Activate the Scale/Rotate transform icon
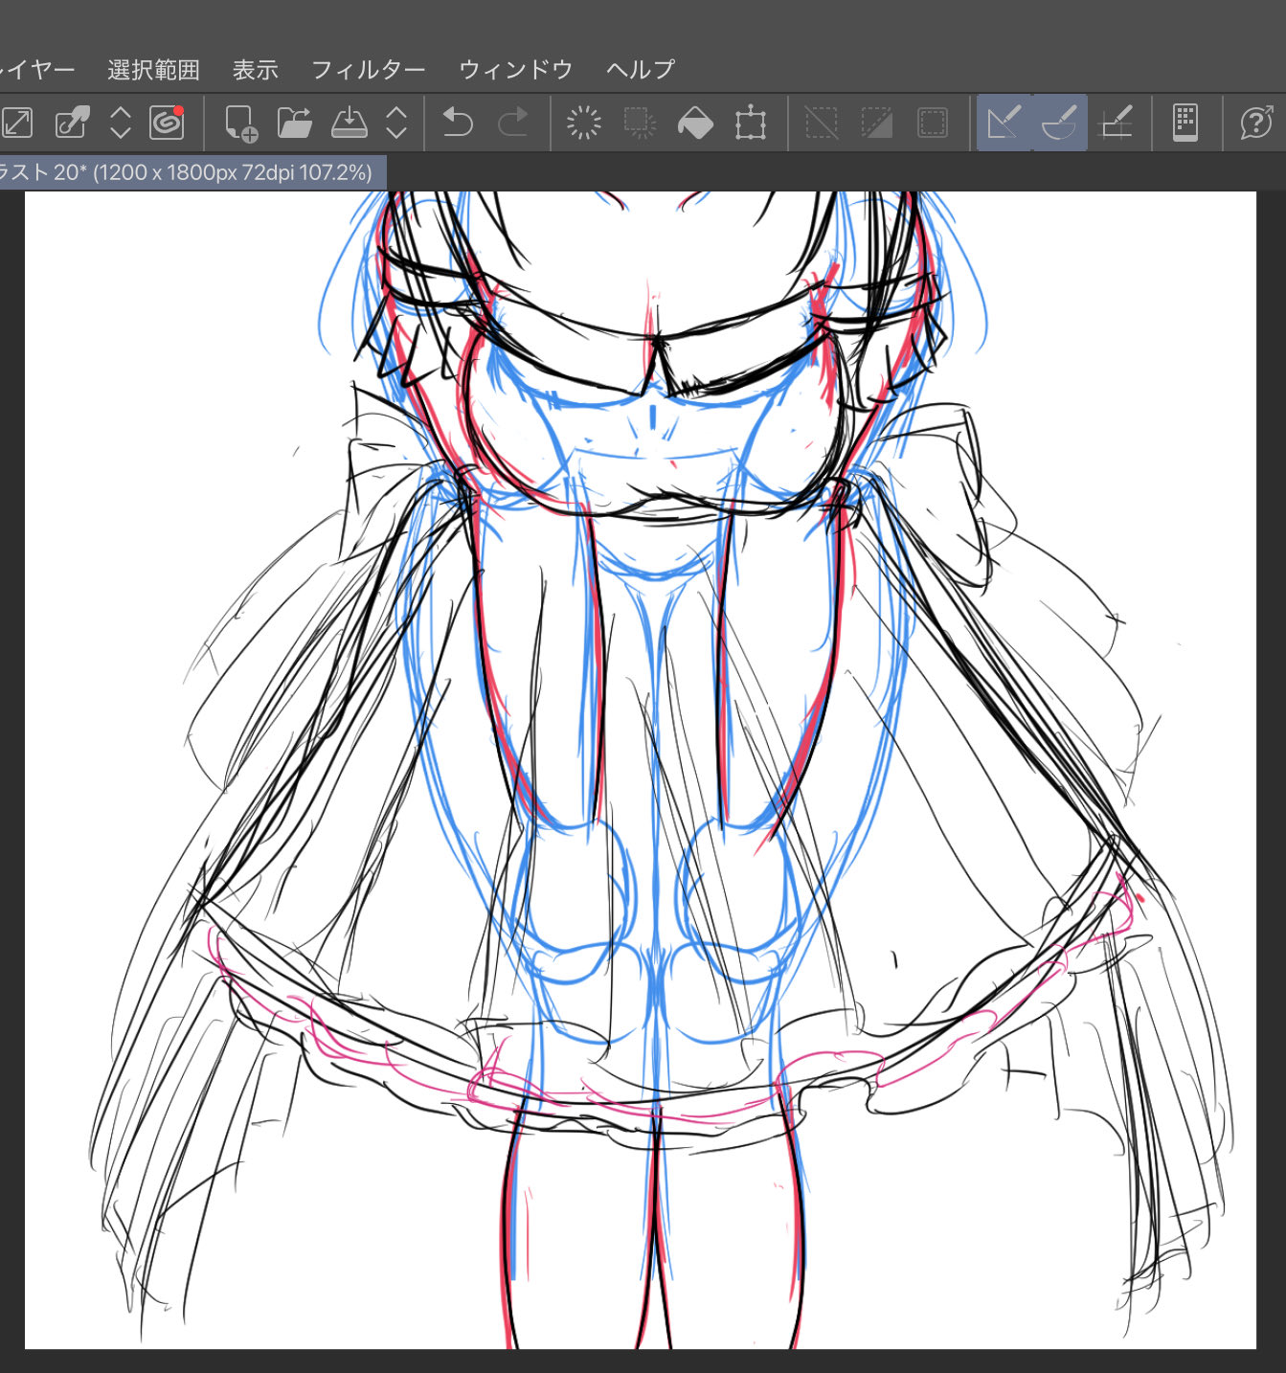Image resolution: width=1286 pixels, height=1373 pixels. tap(751, 124)
